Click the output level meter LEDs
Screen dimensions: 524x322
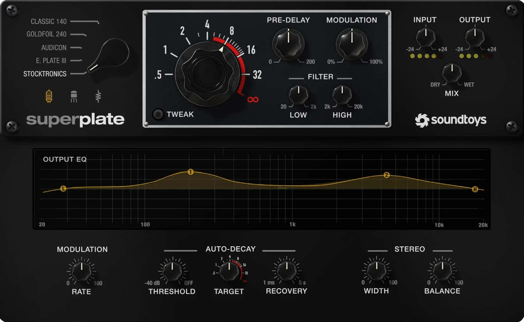pos(476,56)
